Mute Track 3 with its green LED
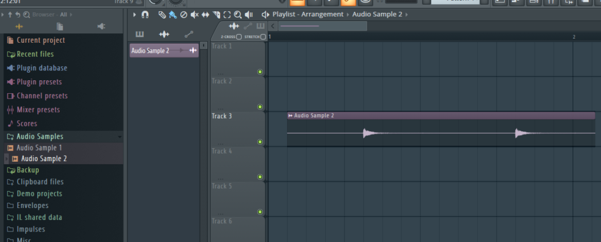 260,142
